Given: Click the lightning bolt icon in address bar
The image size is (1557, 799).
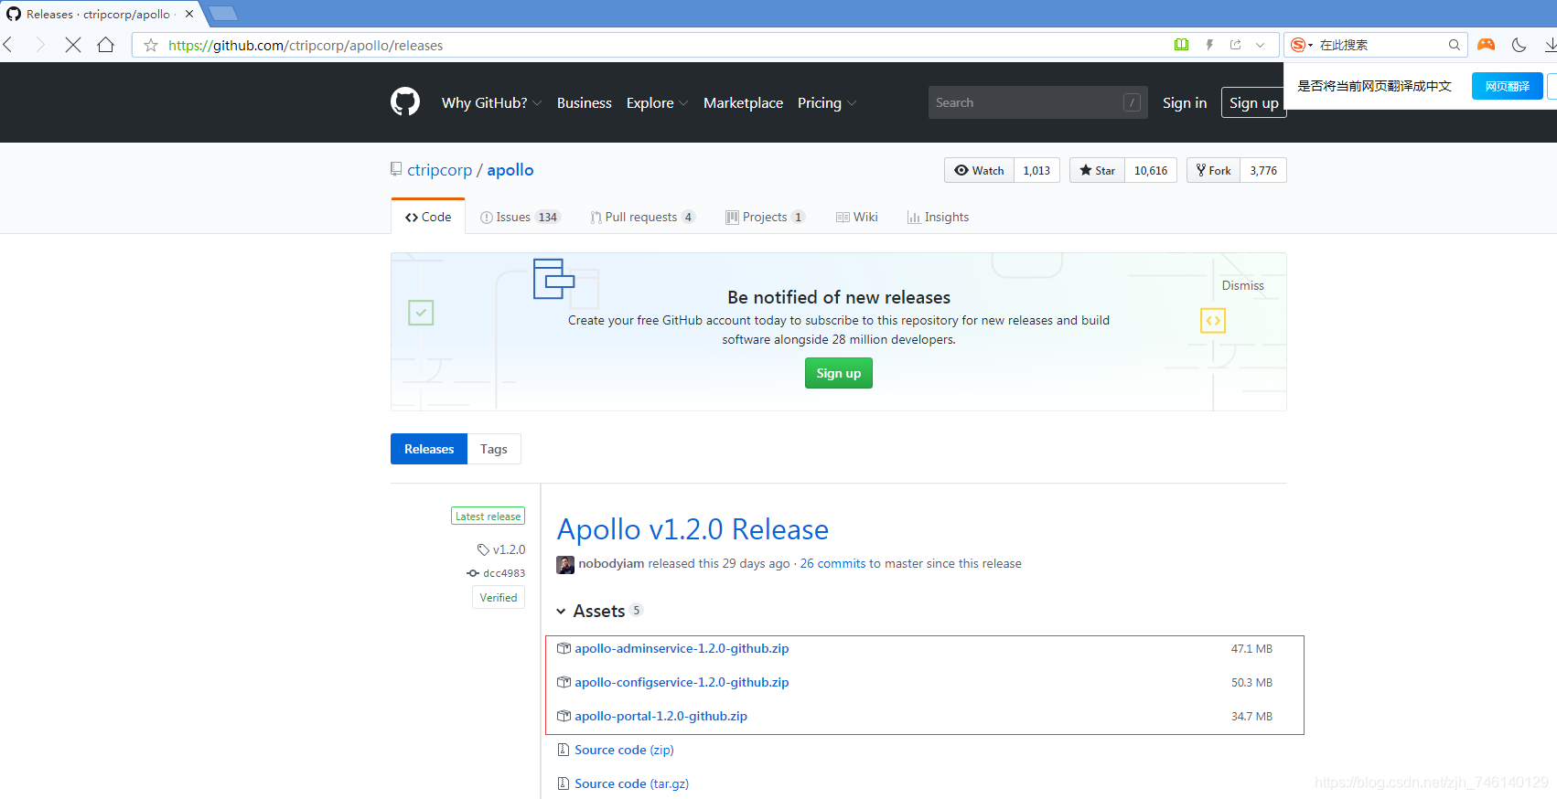Looking at the screenshot, I should (x=1209, y=45).
